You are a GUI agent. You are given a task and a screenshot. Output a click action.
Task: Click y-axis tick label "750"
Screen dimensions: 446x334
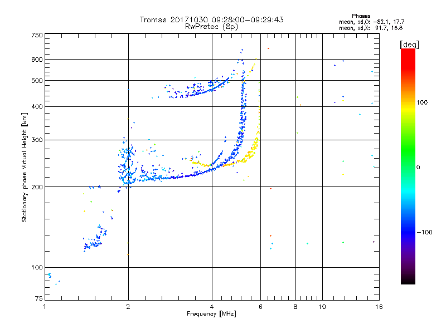click(37, 35)
